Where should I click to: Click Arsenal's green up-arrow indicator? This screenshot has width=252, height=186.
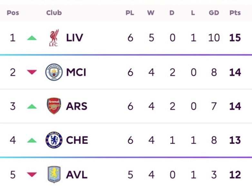point(32,106)
